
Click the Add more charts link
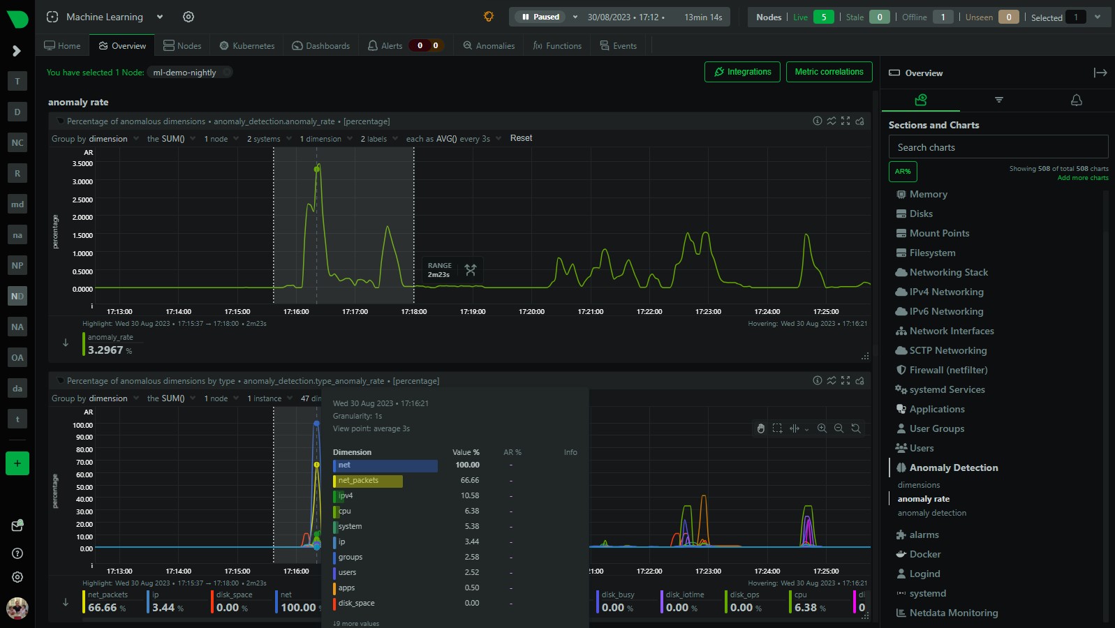pos(1082,178)
